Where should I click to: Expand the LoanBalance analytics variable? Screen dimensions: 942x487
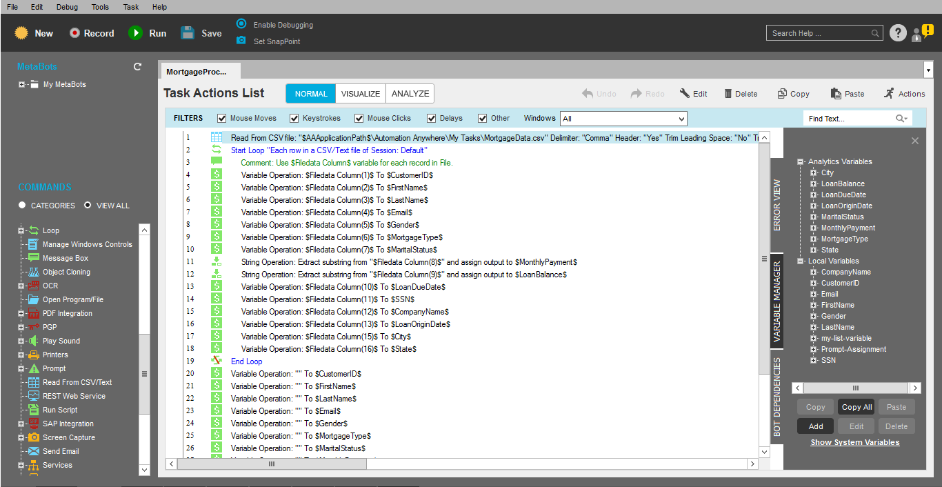(x=814, y=184)
